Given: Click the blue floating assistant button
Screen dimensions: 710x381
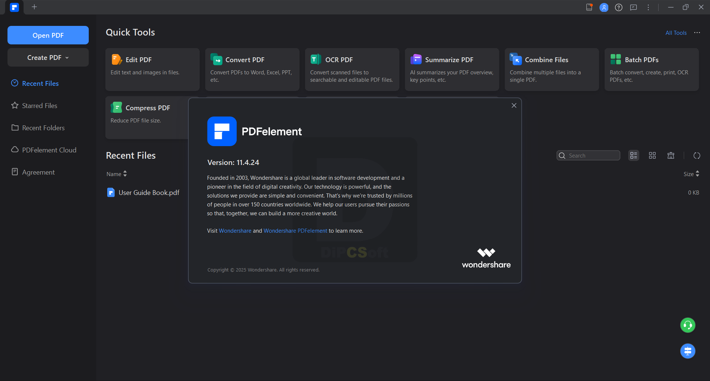Looking at the screenshot, I should [688, 351].
